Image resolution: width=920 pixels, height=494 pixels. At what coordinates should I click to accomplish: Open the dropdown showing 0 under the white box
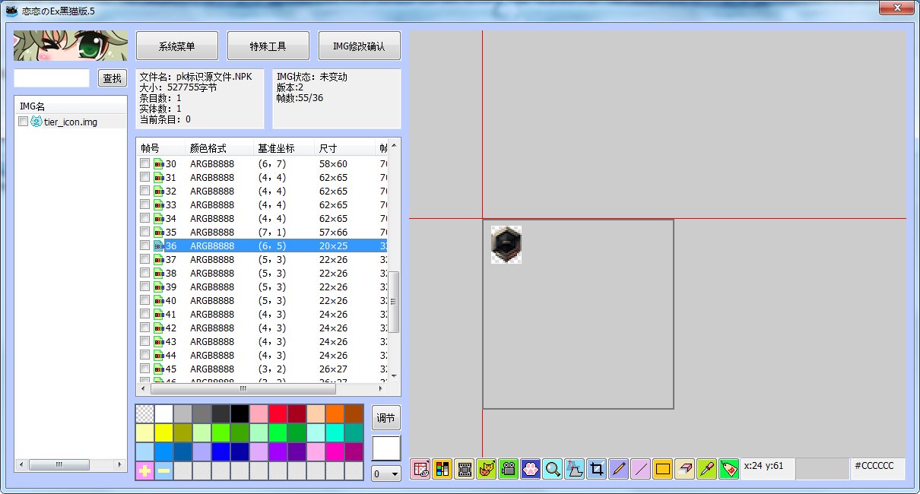385,473
